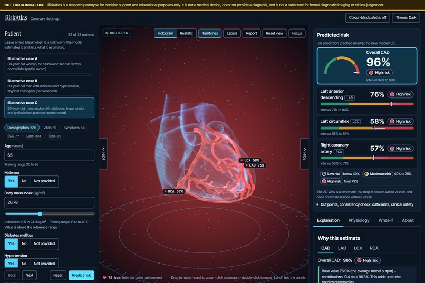Set Hypertension to Yes

pyautogui.click(x=11, y=263)
